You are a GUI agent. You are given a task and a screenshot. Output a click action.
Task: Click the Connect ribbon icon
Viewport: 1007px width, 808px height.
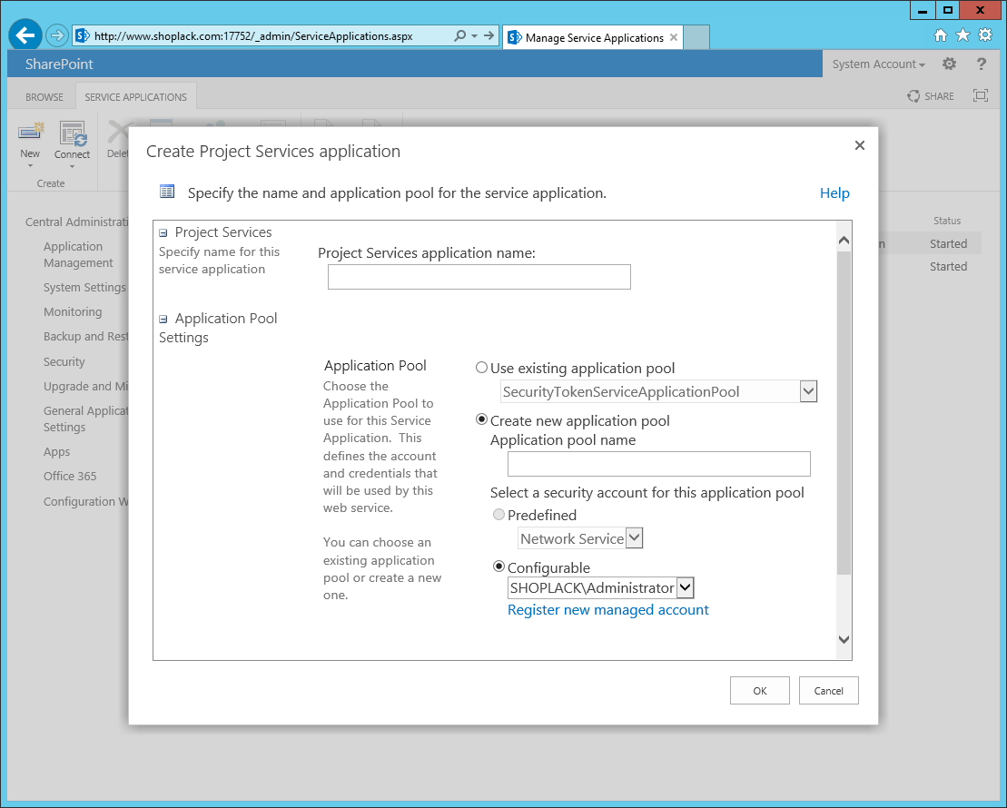coord(72,133)
